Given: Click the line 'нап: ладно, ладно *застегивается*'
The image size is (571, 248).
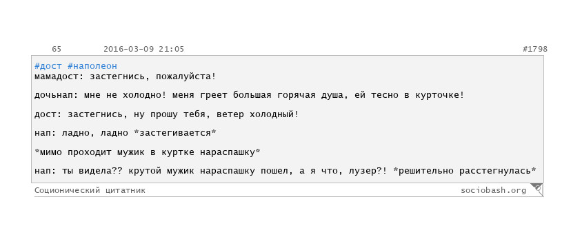Looking at the screenshot, I should [126, 133].
